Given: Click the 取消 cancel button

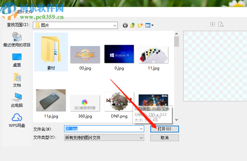Looking at the screenshot, I should [x=165, y=138].
